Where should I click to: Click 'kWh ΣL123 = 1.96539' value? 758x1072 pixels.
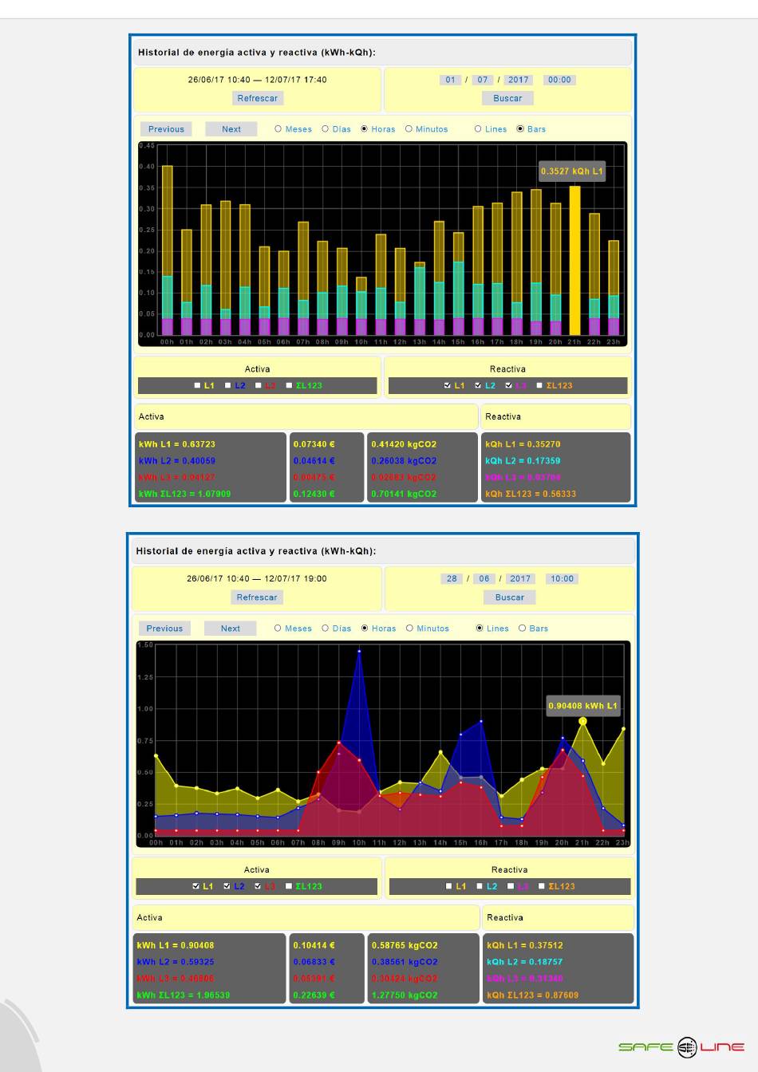pyautogui.click(x=184, y=995)
